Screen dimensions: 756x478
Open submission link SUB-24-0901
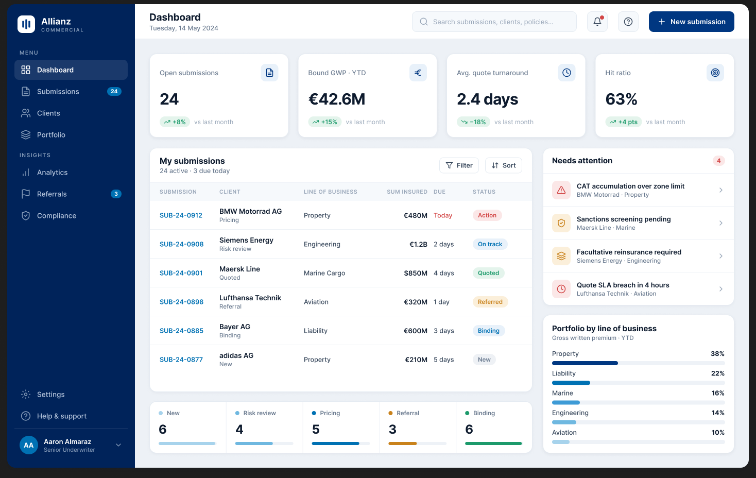point(181,273)
